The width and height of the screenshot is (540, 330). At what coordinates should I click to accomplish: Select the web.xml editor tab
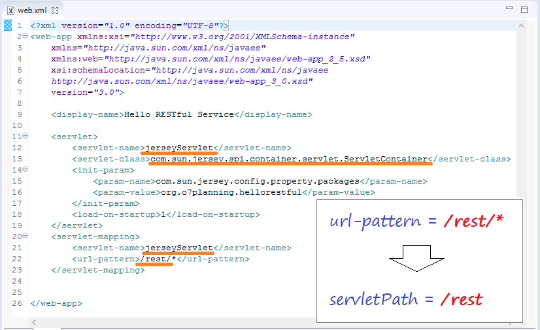coord(32,10)
